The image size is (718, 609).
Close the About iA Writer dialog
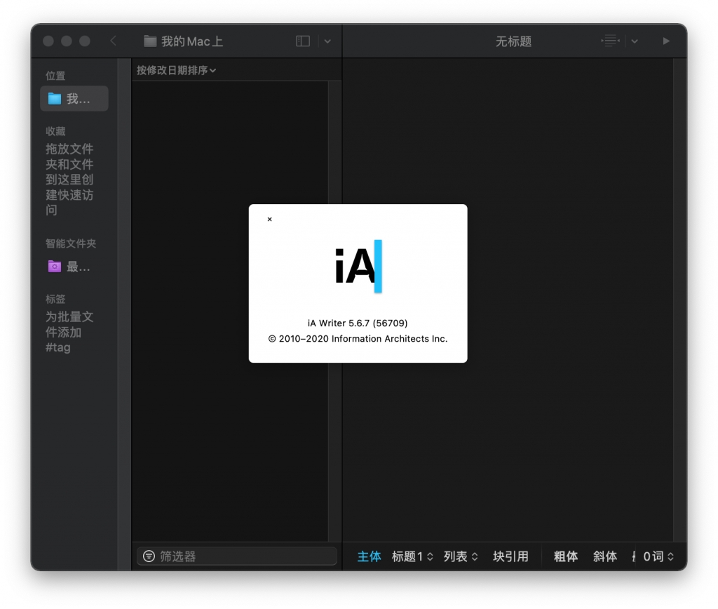click(x=270, y=219)
